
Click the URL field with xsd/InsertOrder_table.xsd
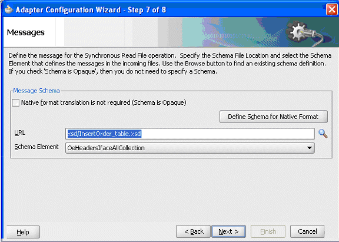(190, 134)
